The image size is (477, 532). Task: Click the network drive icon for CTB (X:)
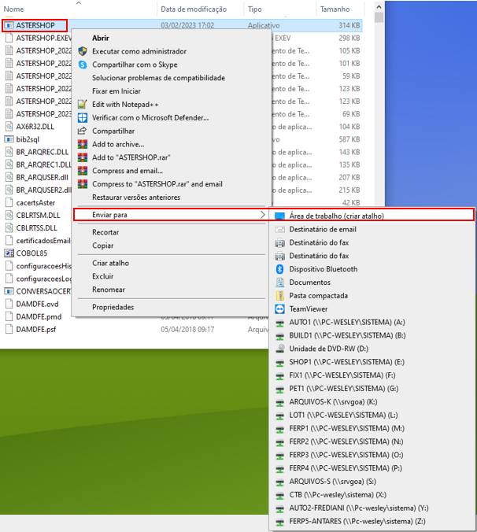coord(279,495)
